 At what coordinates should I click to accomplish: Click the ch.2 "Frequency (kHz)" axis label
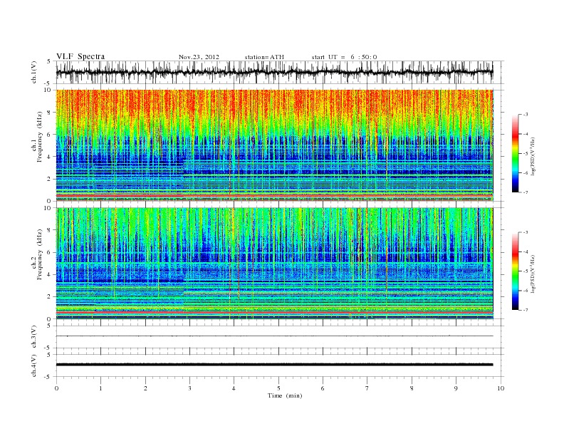tap(40, 254)
